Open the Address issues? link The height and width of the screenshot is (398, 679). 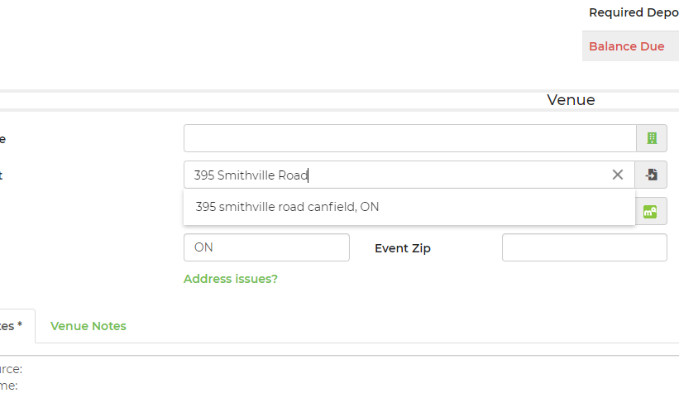tap(231, 279)
